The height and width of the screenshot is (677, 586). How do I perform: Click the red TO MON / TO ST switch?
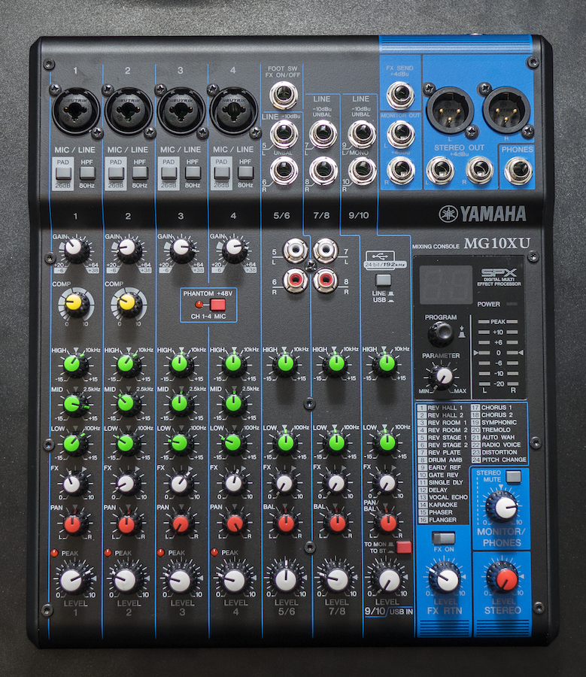click(404, 547)
